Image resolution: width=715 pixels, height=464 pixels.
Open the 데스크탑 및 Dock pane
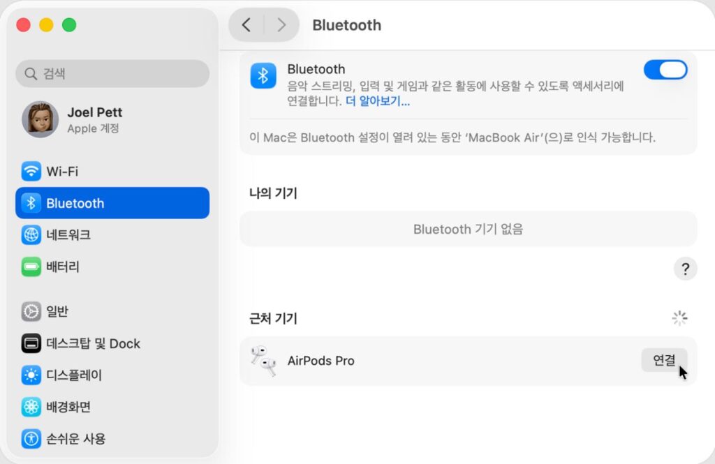click(112, 343)
